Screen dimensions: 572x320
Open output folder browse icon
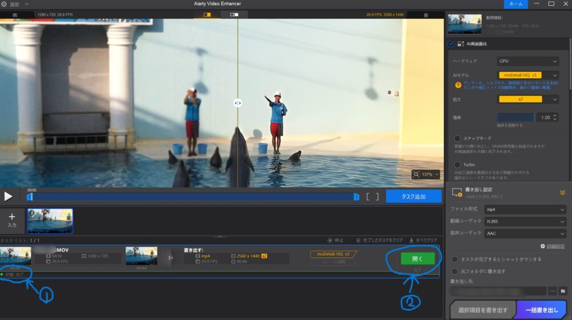(562, 291)
